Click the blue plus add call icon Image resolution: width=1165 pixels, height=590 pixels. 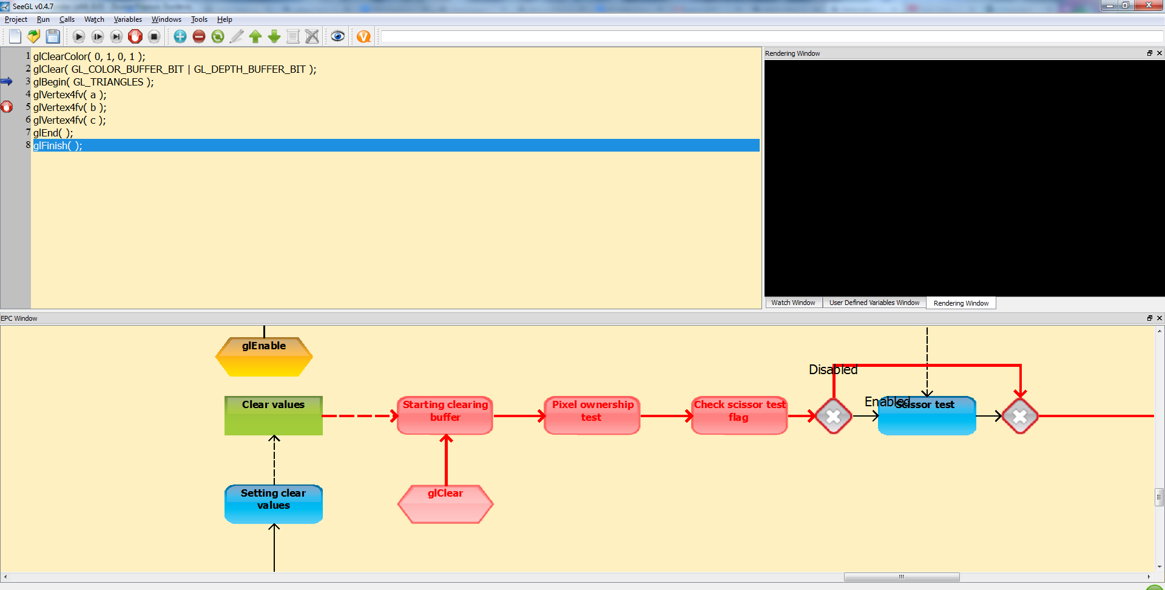click(180, 36)
